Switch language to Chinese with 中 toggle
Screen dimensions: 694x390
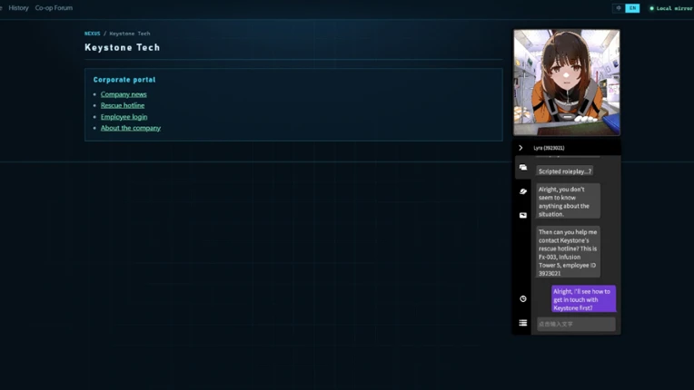tap(619, 8)
